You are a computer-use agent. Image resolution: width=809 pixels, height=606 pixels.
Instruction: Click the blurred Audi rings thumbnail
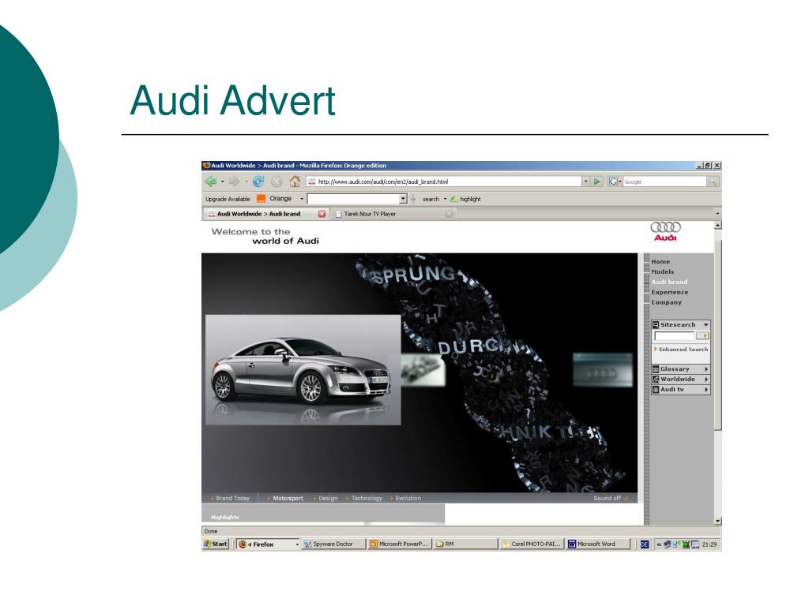click(603, 369)
